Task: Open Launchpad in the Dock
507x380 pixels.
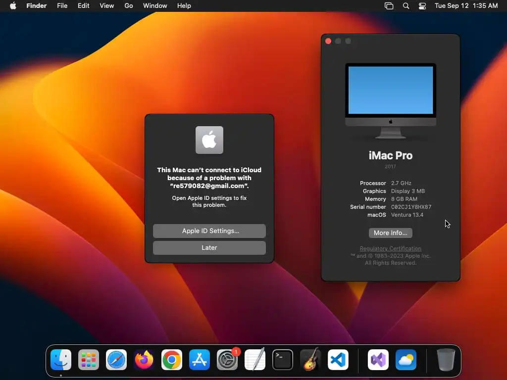Action: [x=89, y=360]
